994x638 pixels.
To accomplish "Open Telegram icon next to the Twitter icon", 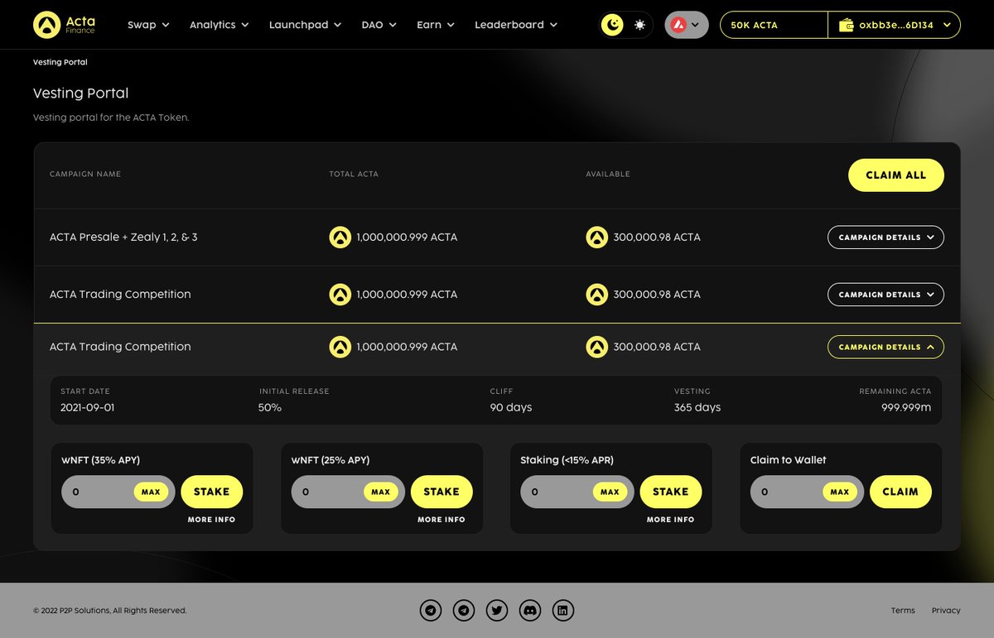I will pyautogui.click(x=464, y=611).
